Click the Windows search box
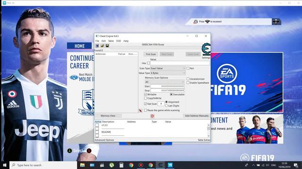Viewport: 302px width, 169px height. 43,165
